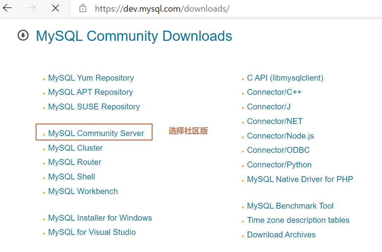Open Connector/ODBC link
382x252 pixels.
click(278, 150)
